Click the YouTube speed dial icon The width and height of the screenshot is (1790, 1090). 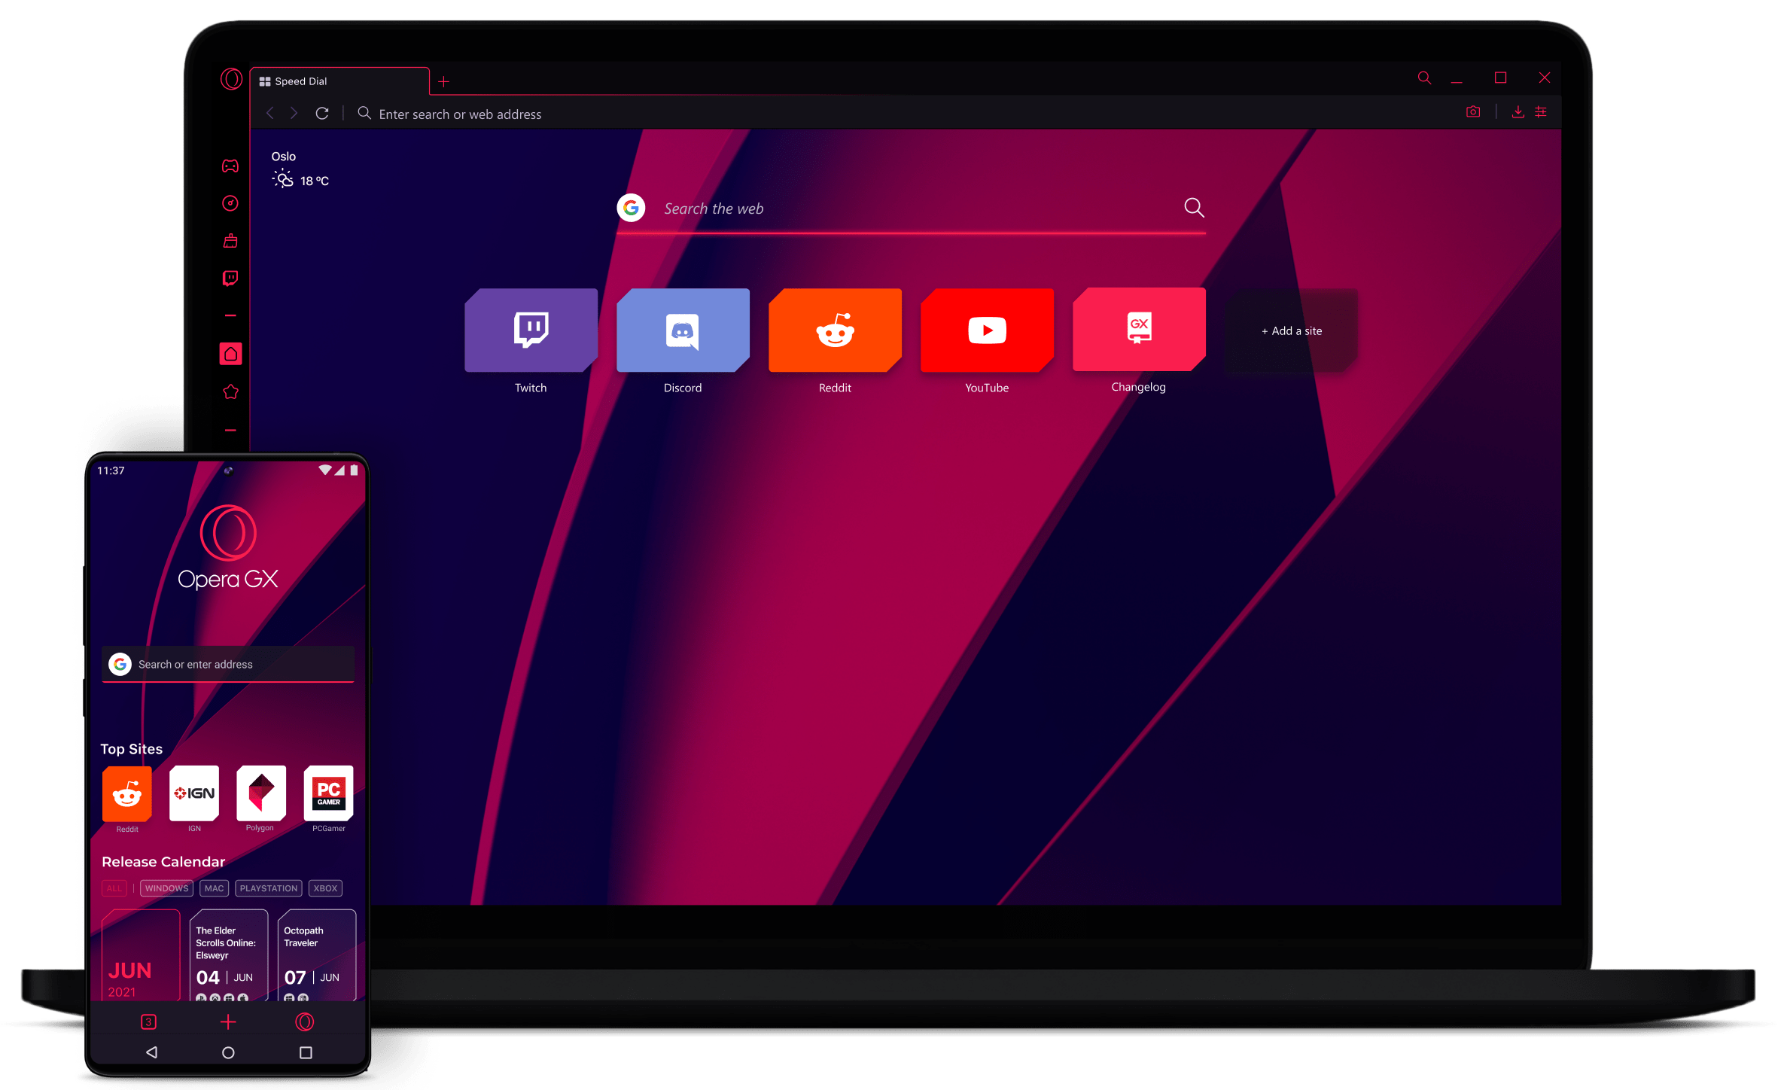coord(987,330)
